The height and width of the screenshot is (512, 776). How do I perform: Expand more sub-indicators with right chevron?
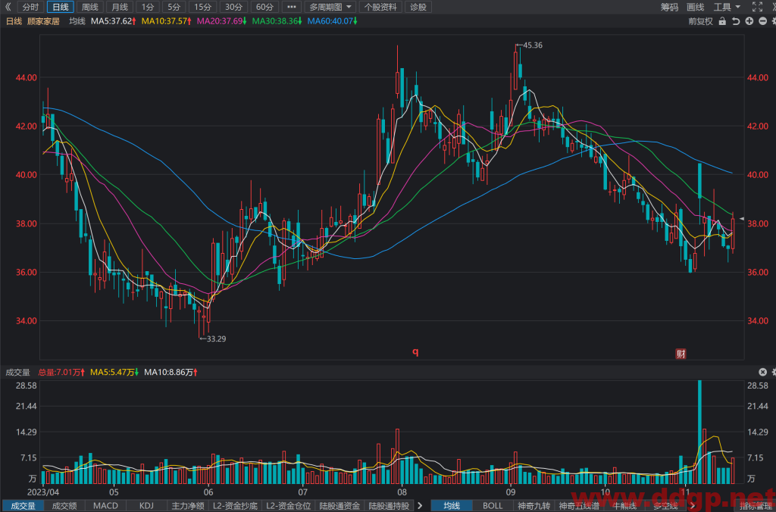420,506
